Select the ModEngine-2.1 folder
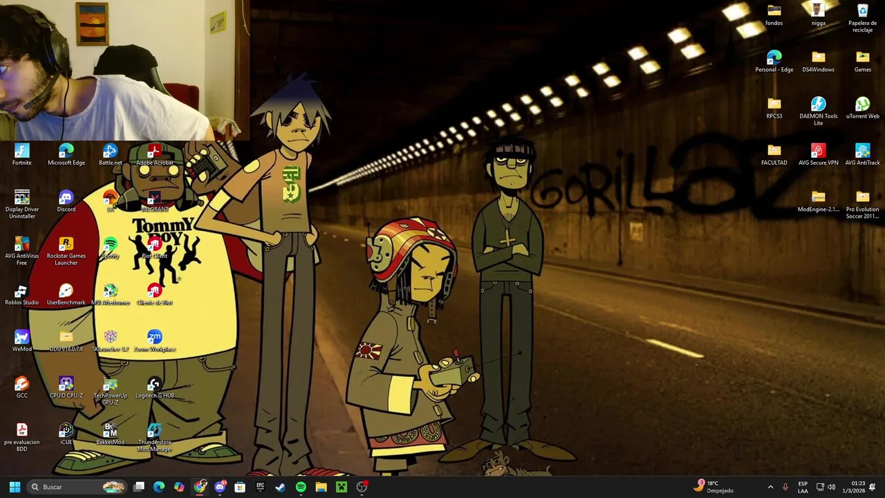 (x=819, y=201)
